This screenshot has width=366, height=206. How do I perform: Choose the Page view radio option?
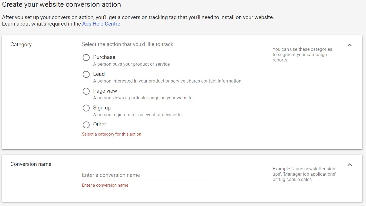(x=86, y=91)
